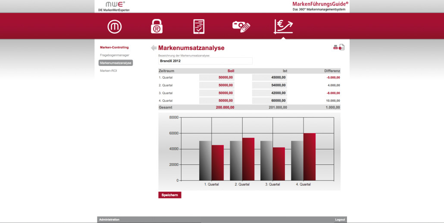Click the Speichern button
Screen dimensions: 444x223
[x=169, y=195]
